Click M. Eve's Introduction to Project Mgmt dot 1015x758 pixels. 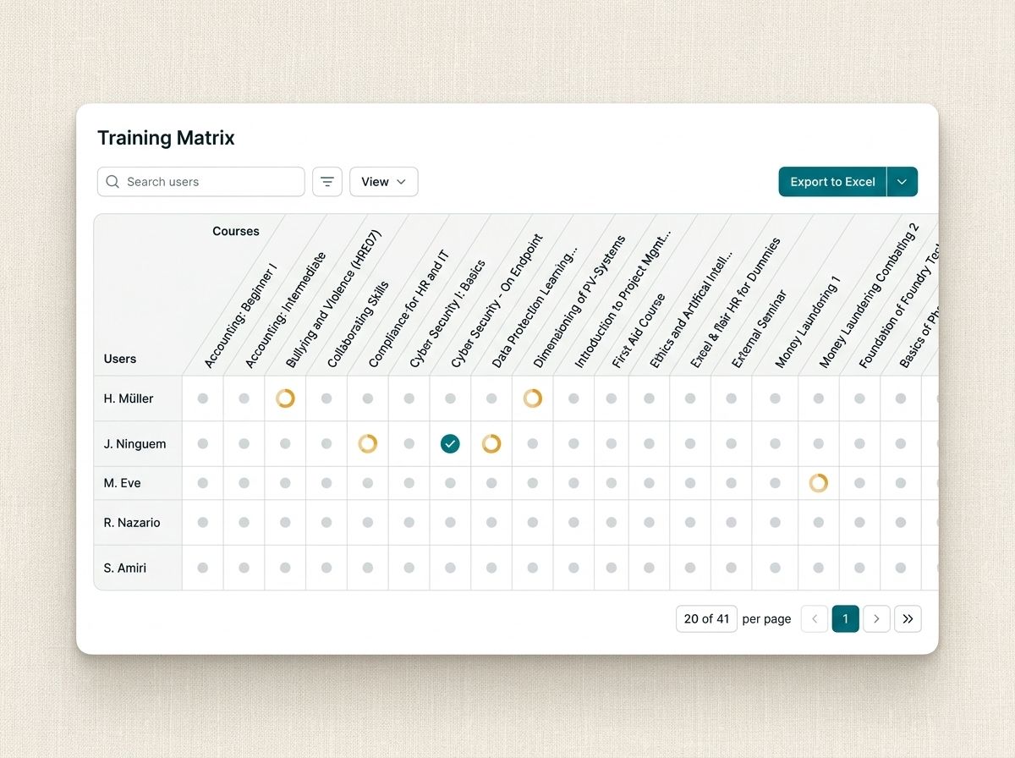click(573, 483)
